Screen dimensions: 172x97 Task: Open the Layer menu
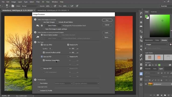point(20,2)
